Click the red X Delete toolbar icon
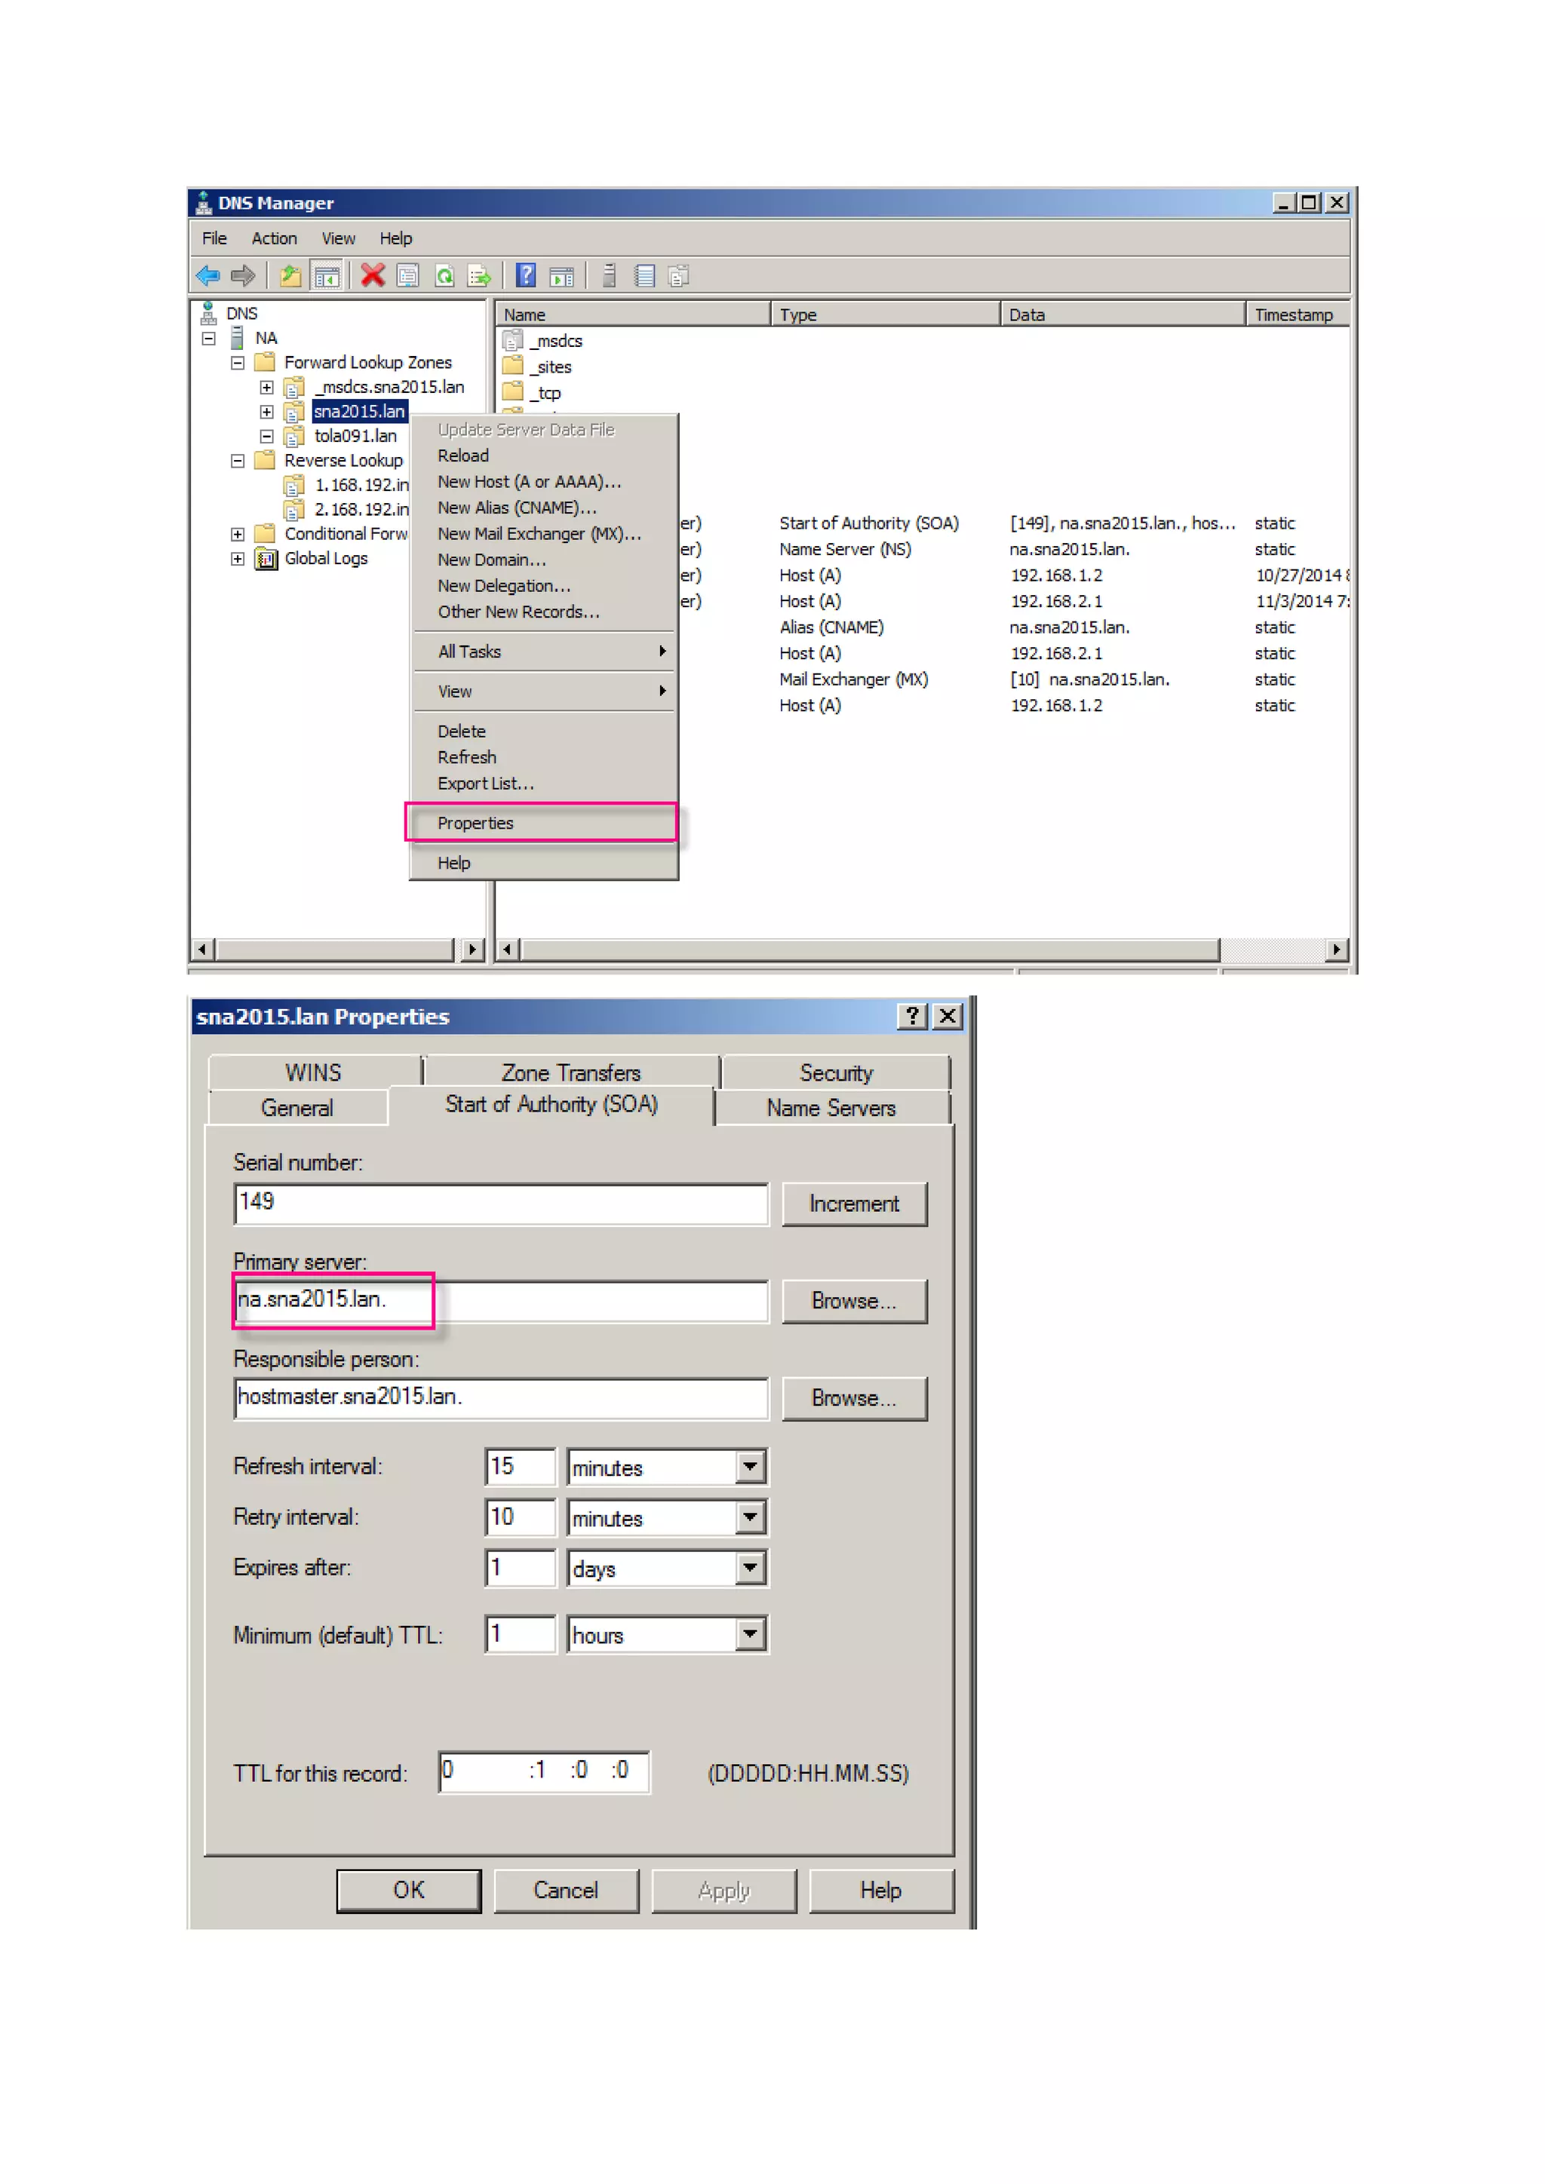The height and width of the screenshot is (2184, 1545). (x=372, y=276)
